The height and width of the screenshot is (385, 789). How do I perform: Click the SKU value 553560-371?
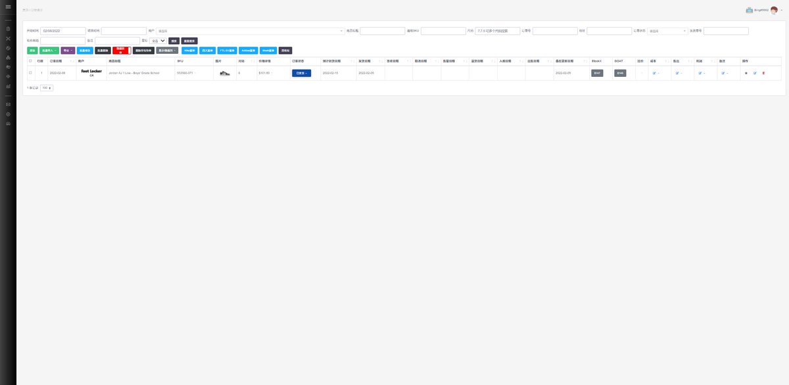pyautogui.click(x=185, y=73)
